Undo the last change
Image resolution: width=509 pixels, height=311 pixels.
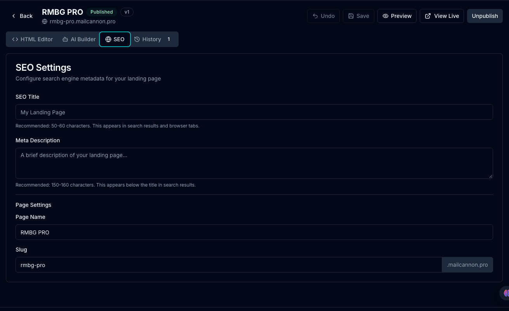323,16
